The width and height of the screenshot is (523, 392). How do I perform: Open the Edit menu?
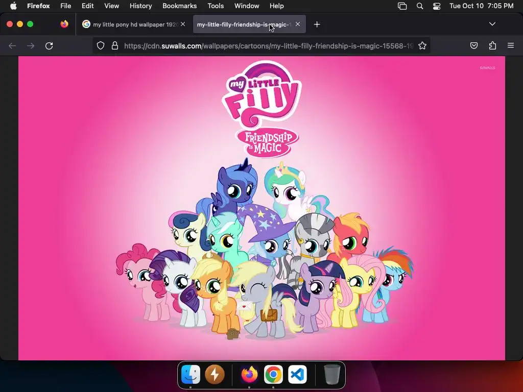click(x=88, y=6)
